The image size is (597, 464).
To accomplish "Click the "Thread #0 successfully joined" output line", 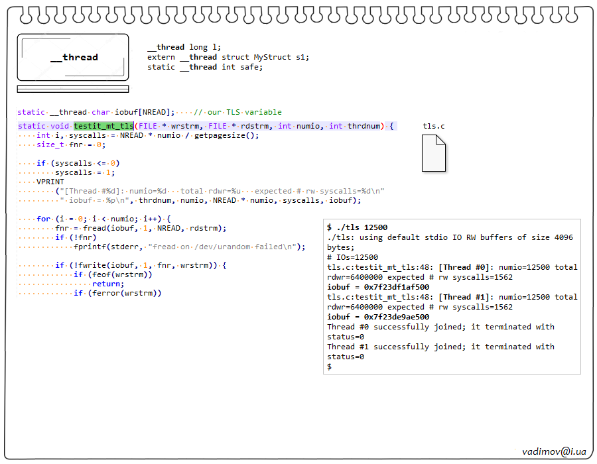I will [x=440, y=327].
